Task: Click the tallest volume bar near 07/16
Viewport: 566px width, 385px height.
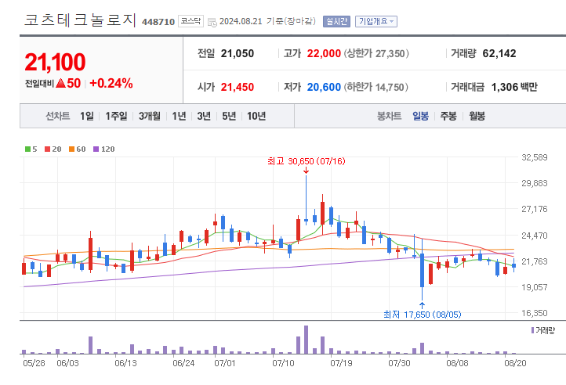Action: tap(306, 340)
